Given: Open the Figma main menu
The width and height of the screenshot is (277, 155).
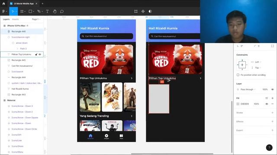Looking at the screenshot, I should 5,12.
